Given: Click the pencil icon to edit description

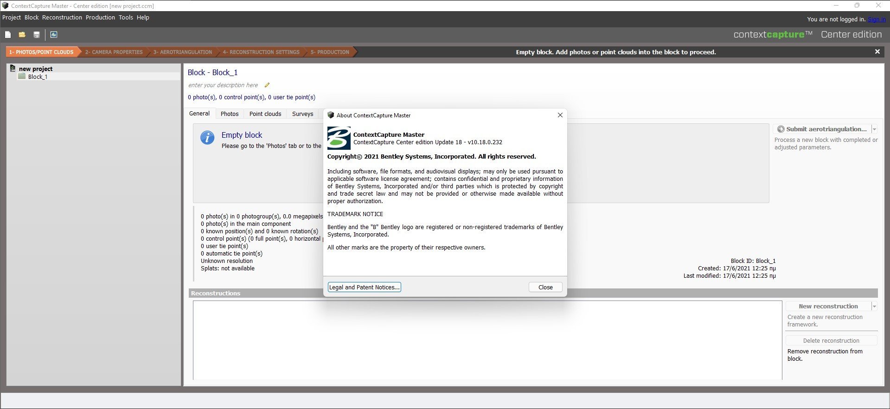Looking at the screenshot, I should [267, 85].
